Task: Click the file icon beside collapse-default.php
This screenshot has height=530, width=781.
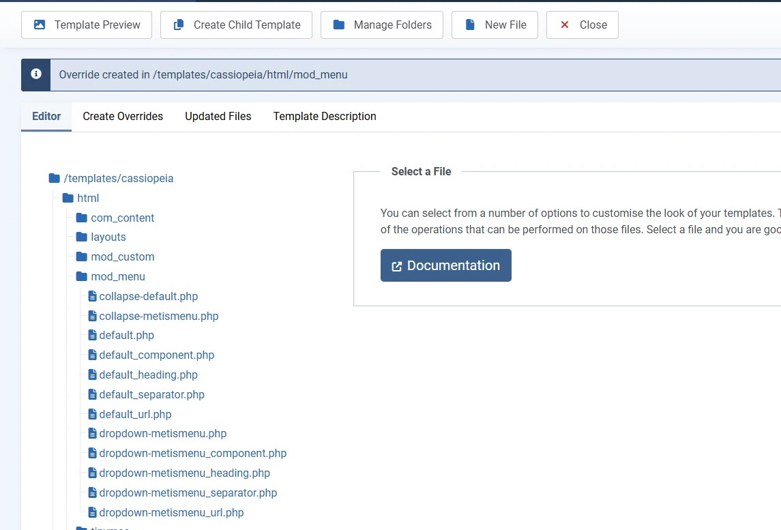Action: [92, 296]
